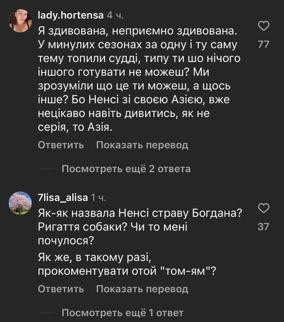Open the 7lisa_alisa username link
This screenshot has width=284, height=322.
point(63,198)
